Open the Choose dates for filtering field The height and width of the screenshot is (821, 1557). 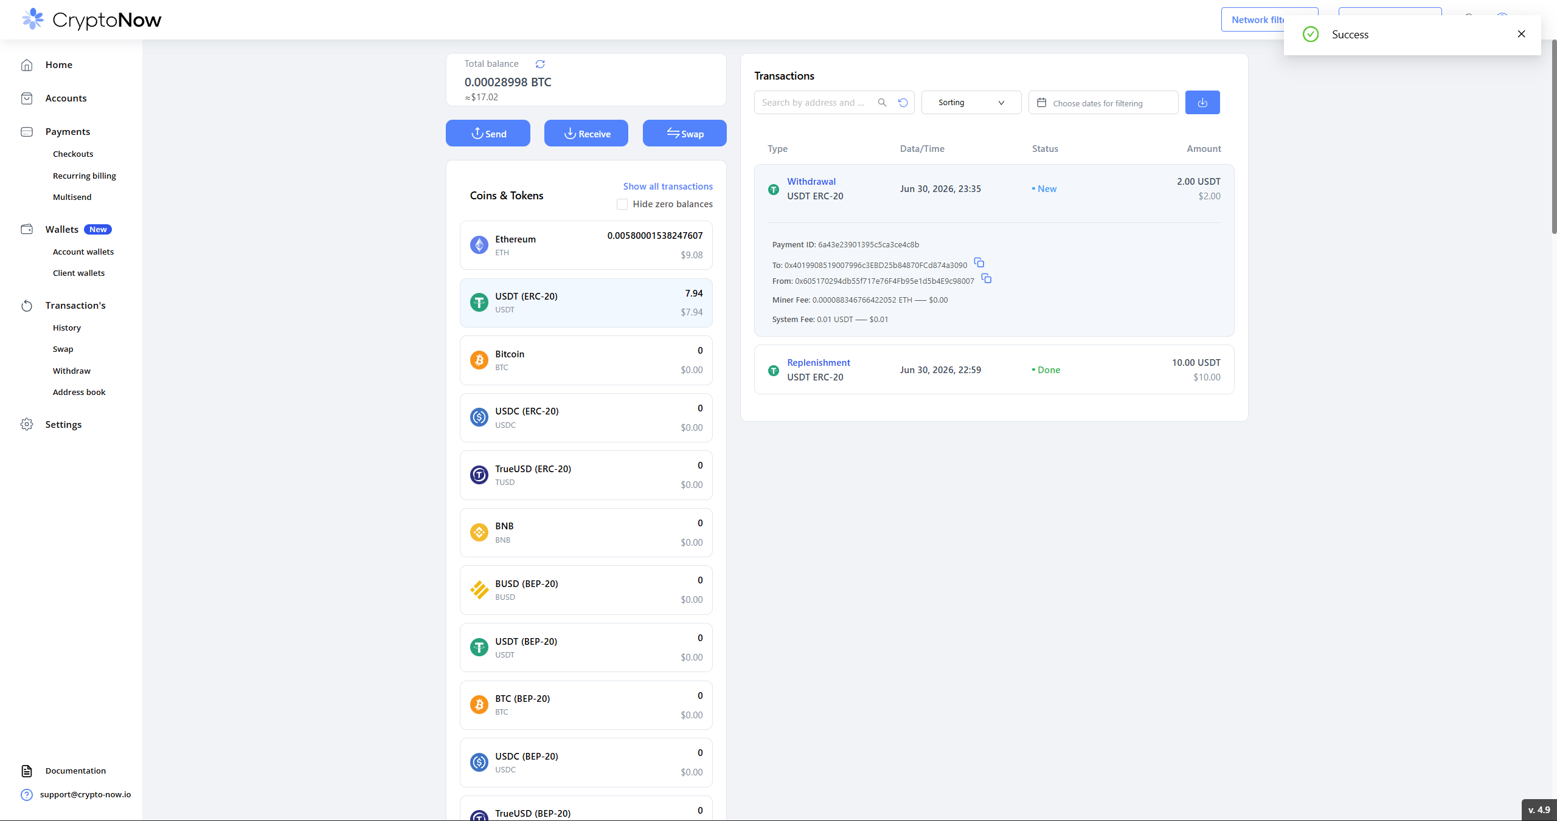(x=1103, y=103)
